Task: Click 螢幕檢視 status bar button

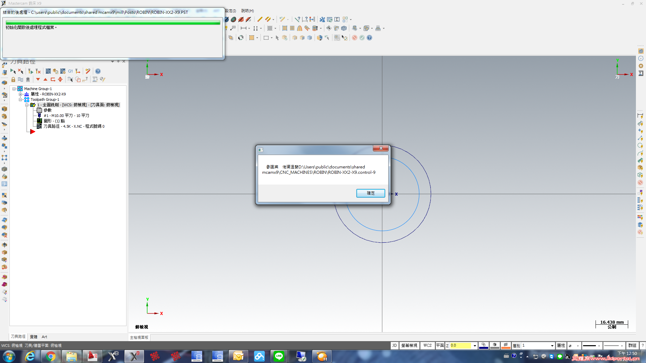Action: click(409, 346)
